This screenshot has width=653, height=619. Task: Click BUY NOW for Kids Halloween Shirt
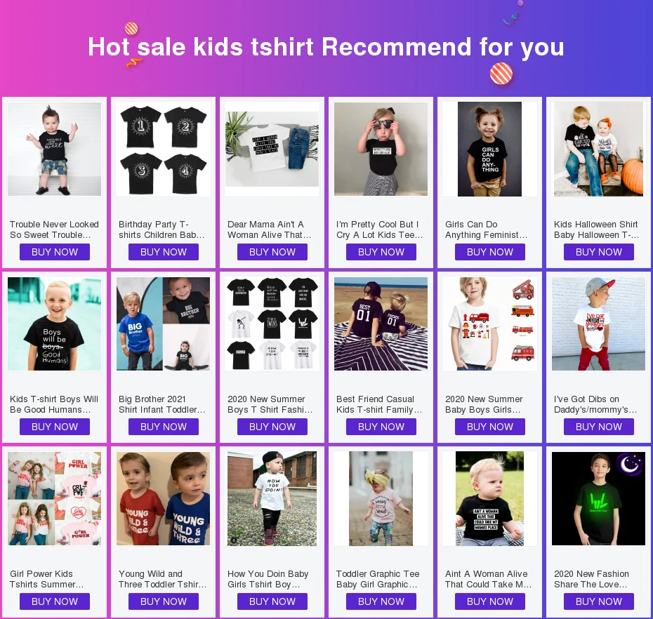tap(599, 252)
